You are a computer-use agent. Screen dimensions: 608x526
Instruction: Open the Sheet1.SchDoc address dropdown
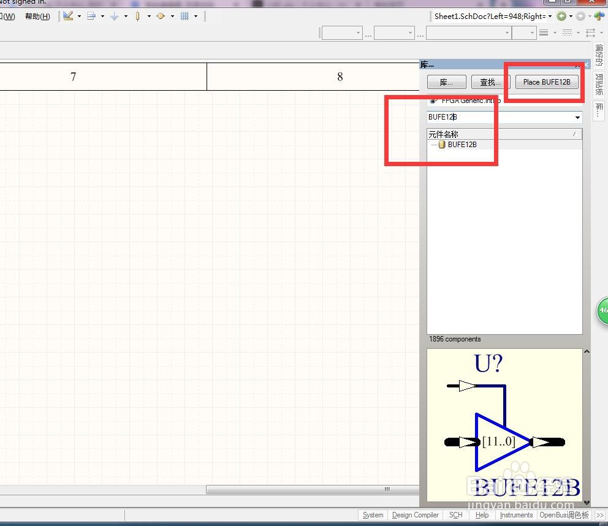pos(550,17)
